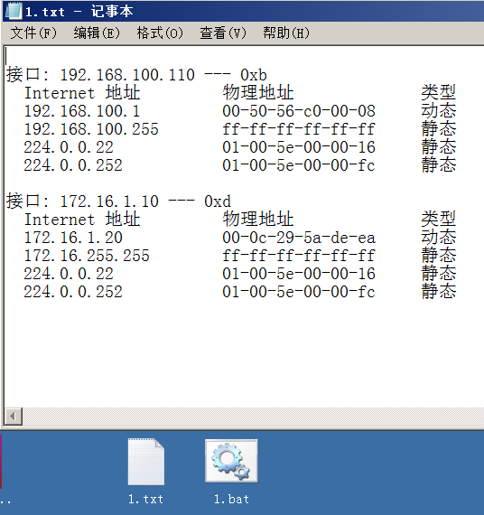Click the MAC address 00-50-56-c0-00-08
Screen dimensions: 484x515
pyautogui.click(x=299, y=111)
